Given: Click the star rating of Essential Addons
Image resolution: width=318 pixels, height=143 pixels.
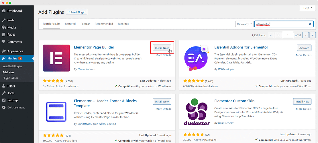Looking at the screenshot, I should pyautogui.click(x=194, y=81).
